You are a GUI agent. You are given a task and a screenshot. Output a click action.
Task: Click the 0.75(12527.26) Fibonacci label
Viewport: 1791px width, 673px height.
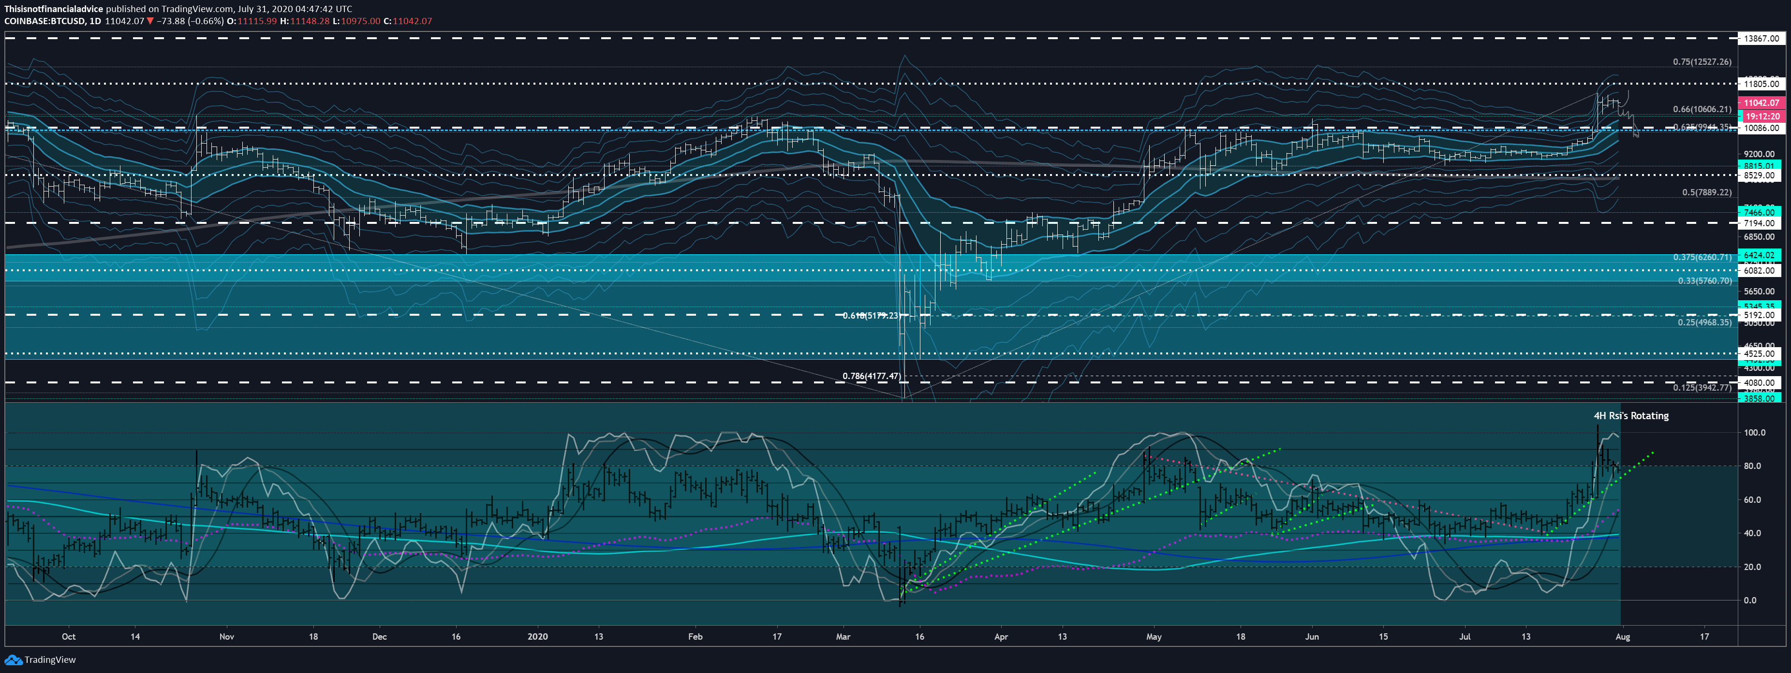pyautogui.click(x=1702, y=62)
